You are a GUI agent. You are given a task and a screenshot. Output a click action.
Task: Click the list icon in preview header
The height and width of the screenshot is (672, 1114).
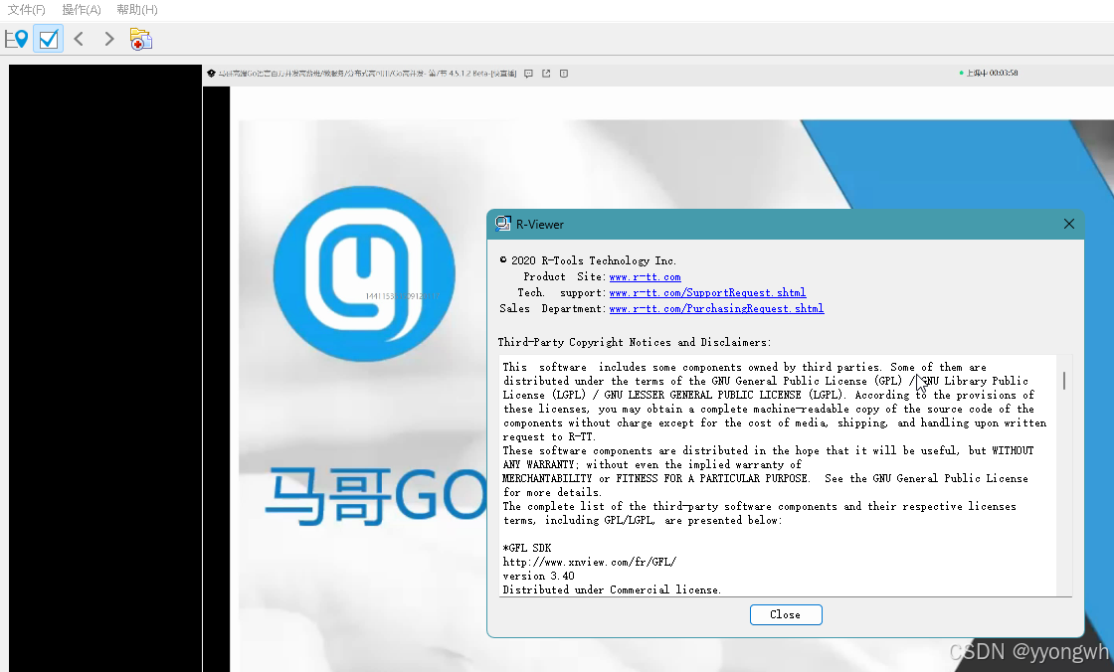pos(564,74)
